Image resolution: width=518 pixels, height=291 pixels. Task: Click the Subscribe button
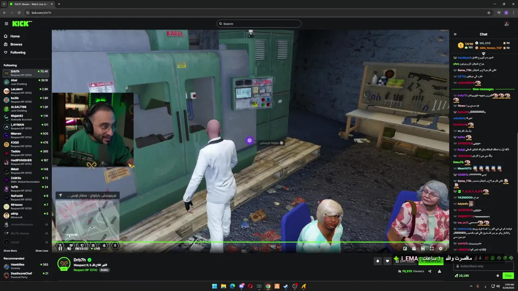coord(431,261)
